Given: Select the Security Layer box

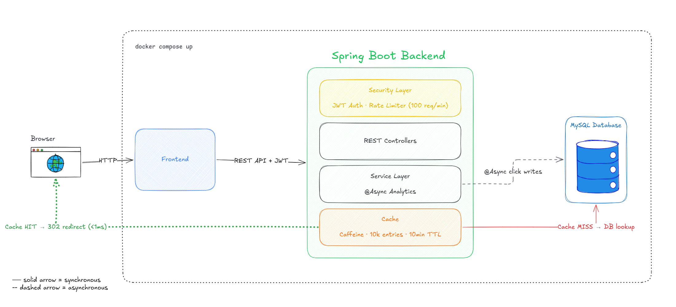Looking at the screenshot, I should tap(390, 98).
